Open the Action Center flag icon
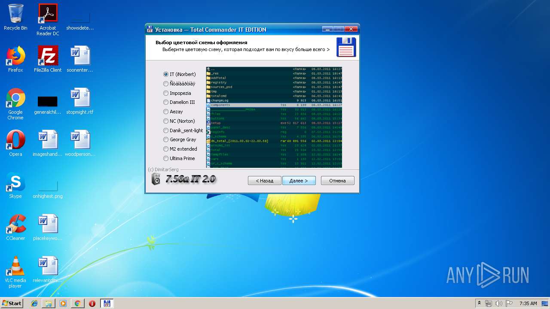The height and width of the screenshot is (309, 550). [x=509, y=303]
